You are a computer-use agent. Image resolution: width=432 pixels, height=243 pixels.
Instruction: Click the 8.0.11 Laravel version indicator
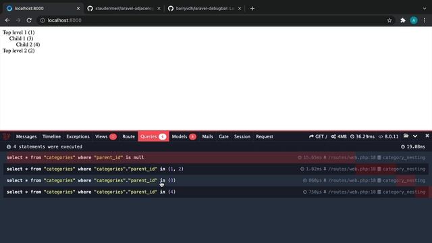(x=389, y=136)
